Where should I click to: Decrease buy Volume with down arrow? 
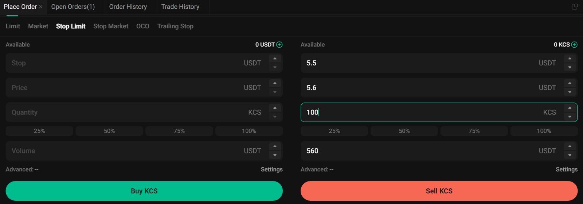(x=275, y=155)
